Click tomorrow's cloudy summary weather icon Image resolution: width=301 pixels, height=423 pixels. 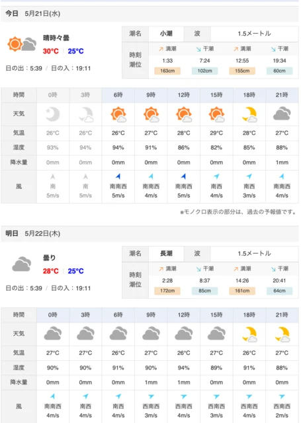[22, 264]
